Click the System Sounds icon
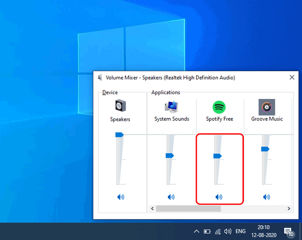The image size is (302, 240). point(171,107)
